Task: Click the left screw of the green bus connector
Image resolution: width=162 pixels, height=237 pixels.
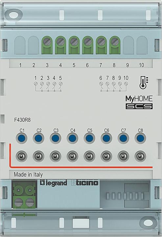Action: [x=18, y=202]
